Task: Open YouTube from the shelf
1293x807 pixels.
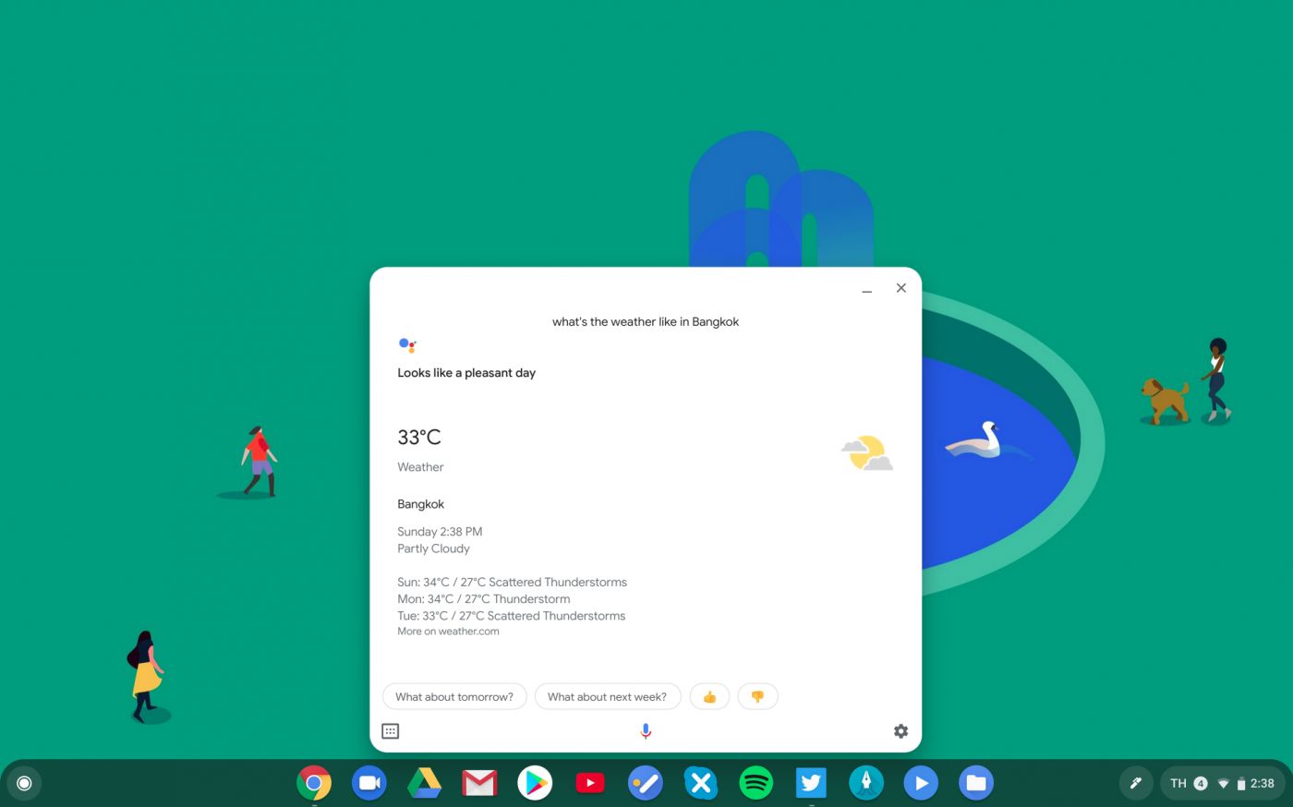Action: coord(590,784)
